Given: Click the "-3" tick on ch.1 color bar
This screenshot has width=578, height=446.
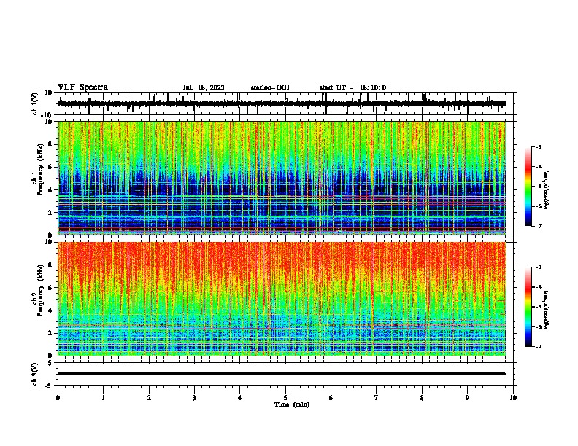Looking at the screenshot, I should (x=538, y=147).
